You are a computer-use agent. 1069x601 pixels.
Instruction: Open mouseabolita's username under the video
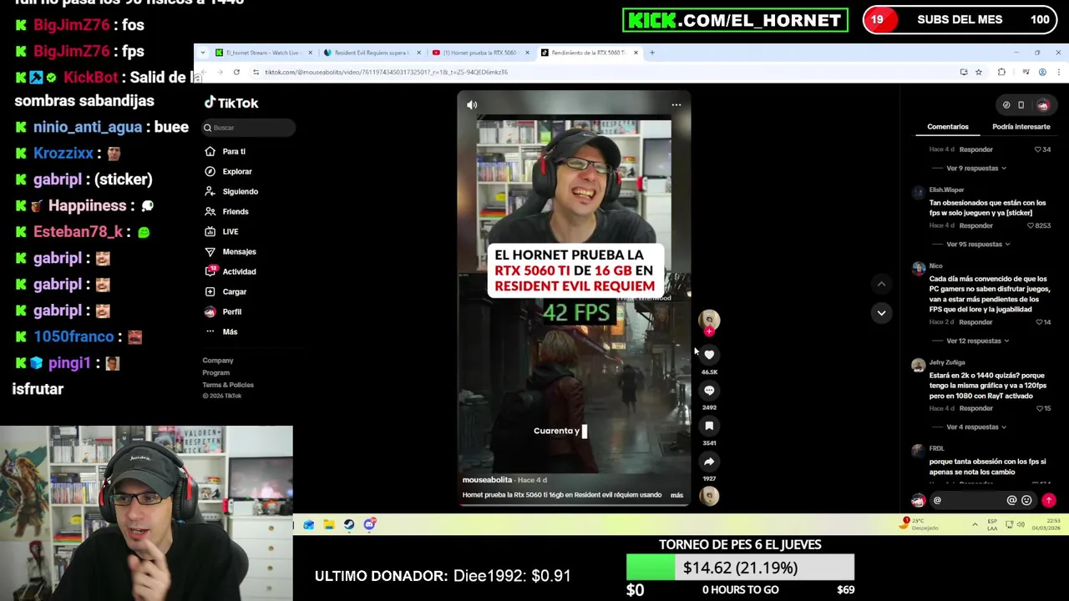point(487,480)
